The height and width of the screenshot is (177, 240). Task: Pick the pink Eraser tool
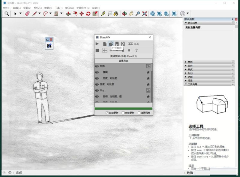click(27, 14)
